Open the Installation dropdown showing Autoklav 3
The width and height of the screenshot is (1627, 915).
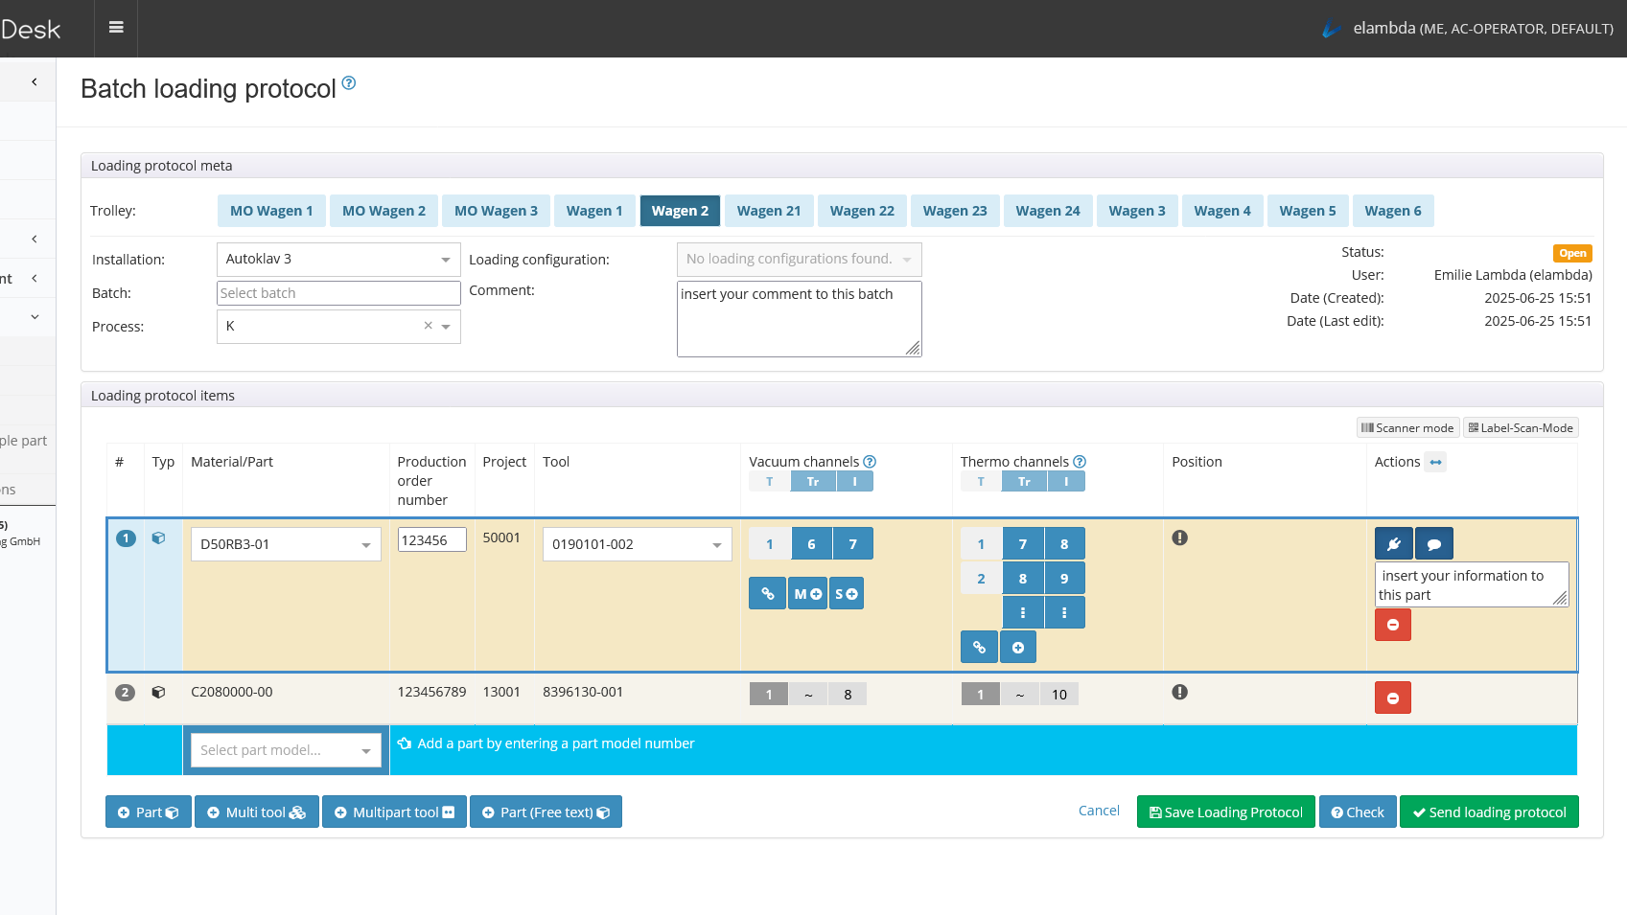(x=338, y=260)
